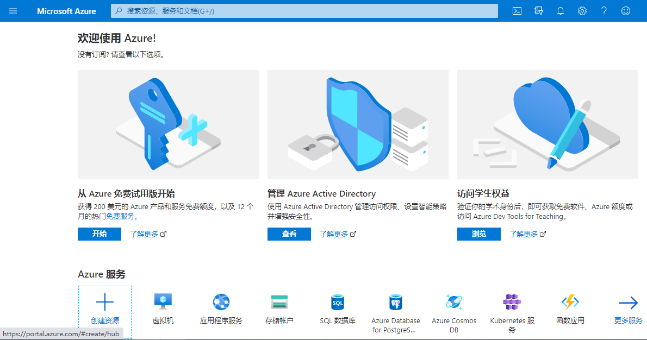Click the 没有订阅? 请查看以下选项 text
Screen dimensions: 647x340
pos(121,54)
